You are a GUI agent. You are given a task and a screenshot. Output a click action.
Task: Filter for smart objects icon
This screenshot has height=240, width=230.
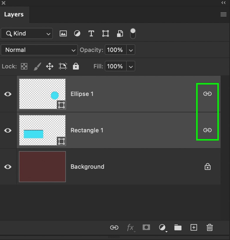pyautogui.click(x=120, y=33)
